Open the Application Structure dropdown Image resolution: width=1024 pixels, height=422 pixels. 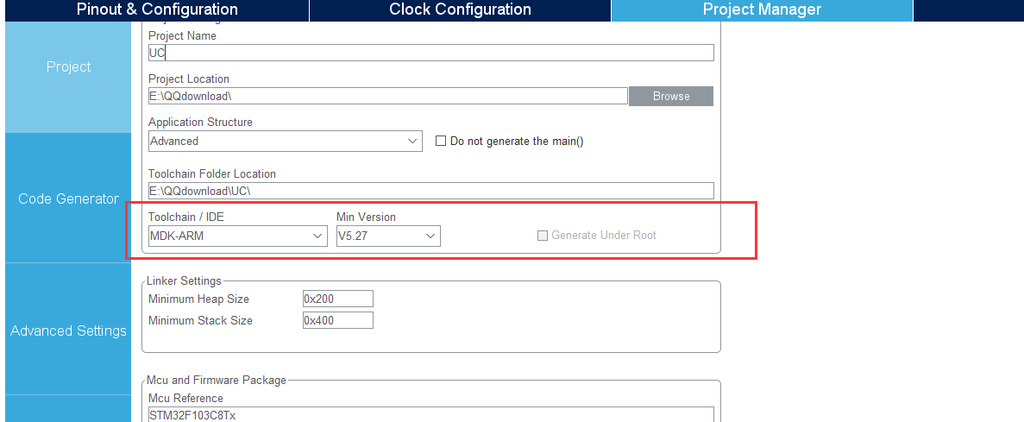[286, 142]
